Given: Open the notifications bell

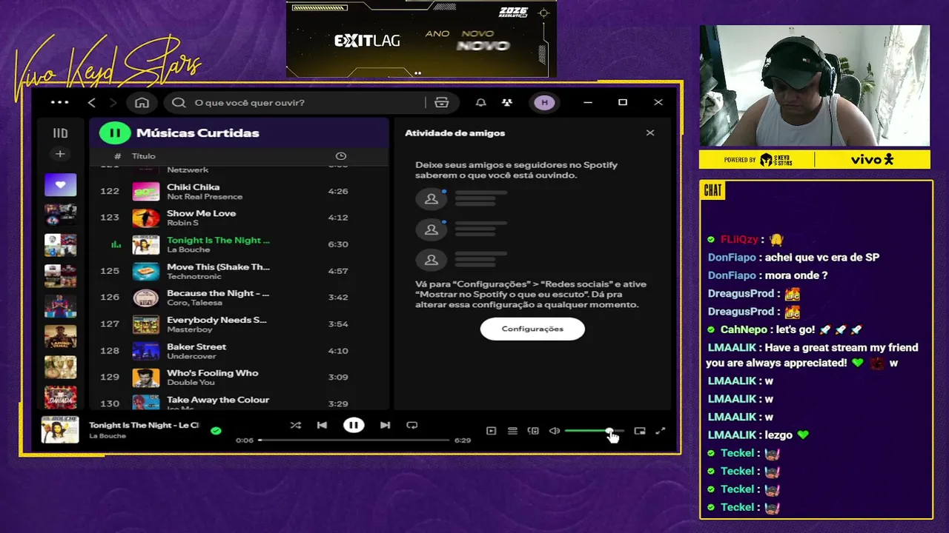Looking at the screenshot, I should point(480,102).
